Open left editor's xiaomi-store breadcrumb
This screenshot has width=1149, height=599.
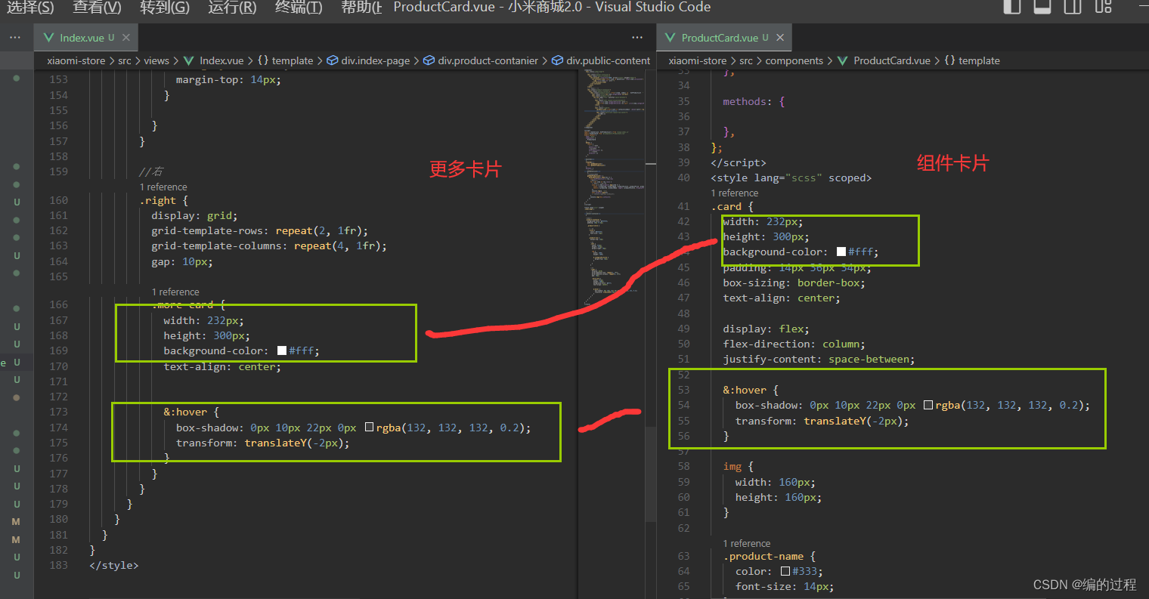point(76,60)
